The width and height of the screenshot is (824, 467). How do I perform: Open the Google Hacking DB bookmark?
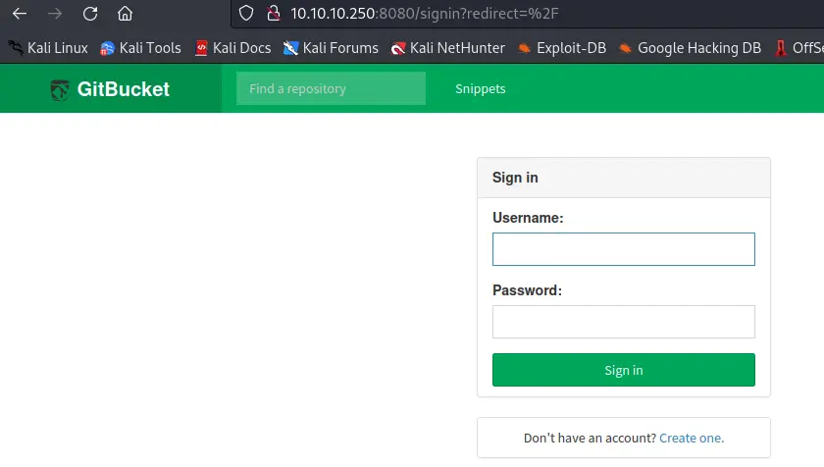coord(690,48)
